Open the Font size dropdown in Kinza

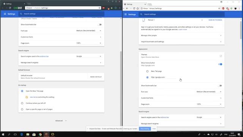(209, 92)
